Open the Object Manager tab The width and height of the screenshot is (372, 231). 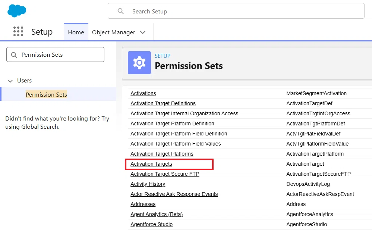(114, 32)
